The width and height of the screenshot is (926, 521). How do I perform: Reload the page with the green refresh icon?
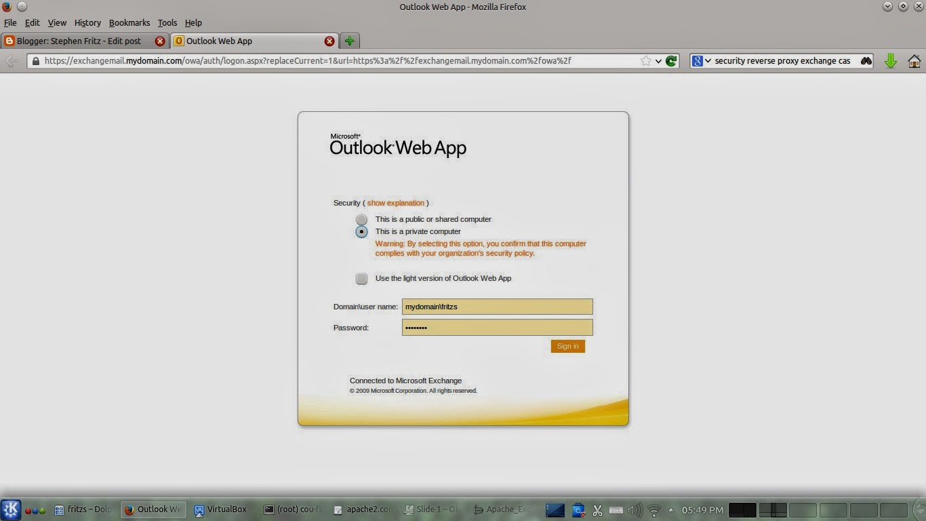[x=671, y=61]
